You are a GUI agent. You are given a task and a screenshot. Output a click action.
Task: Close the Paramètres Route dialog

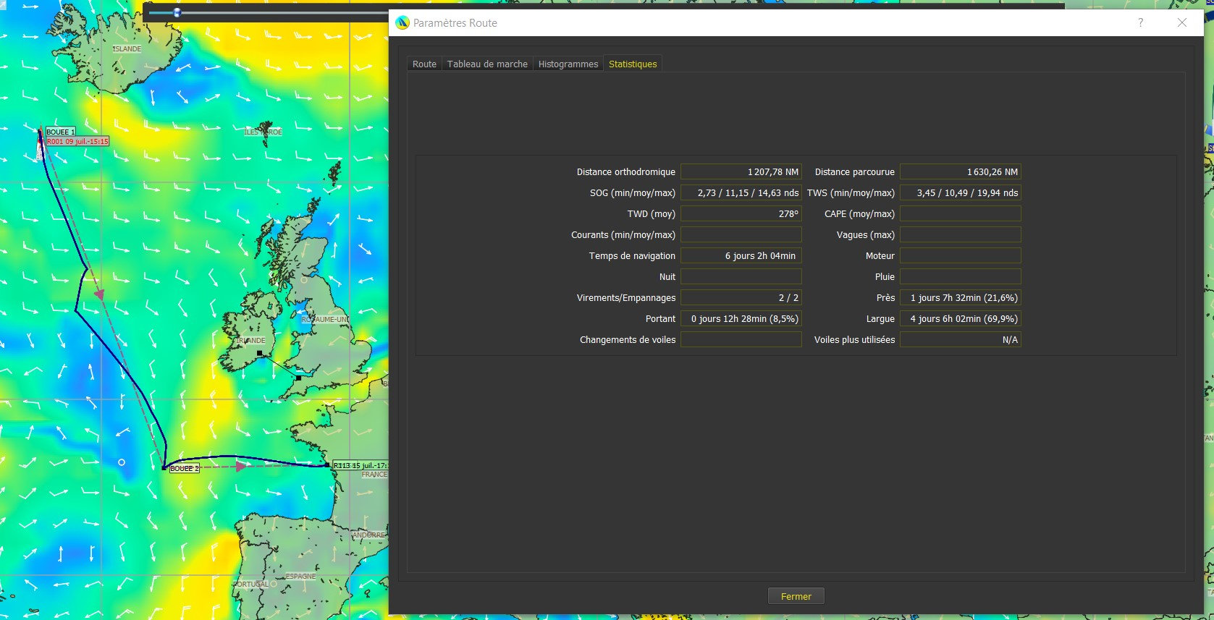(x=1182, y=22)
